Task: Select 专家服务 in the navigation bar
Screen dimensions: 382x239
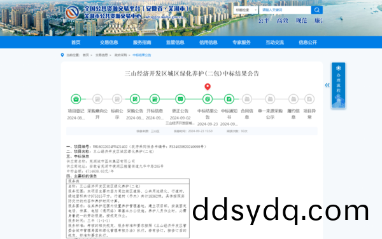Action: 241,43
